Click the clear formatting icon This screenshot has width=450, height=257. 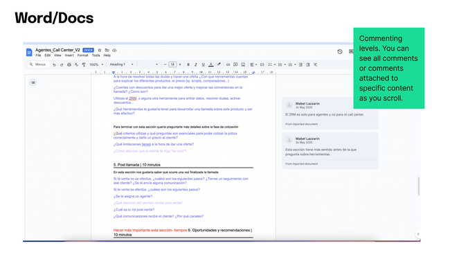click(x=315, y=65)
